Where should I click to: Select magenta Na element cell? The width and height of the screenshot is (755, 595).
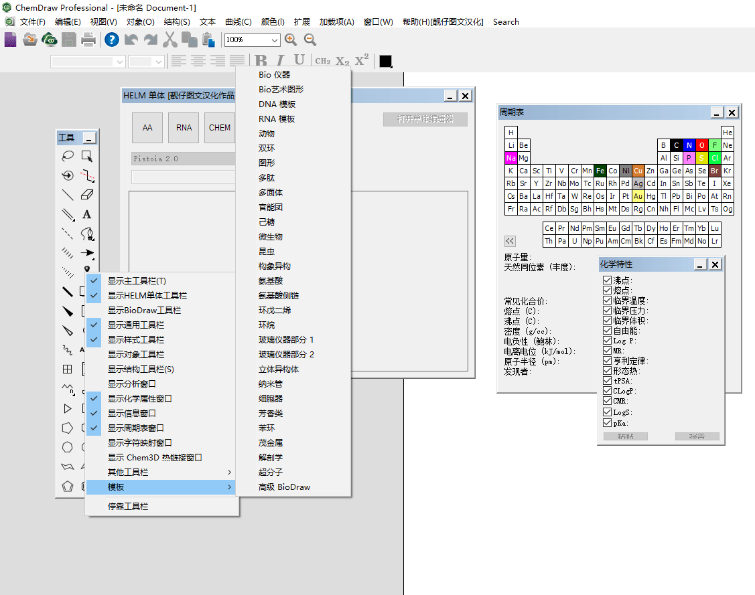pyautogui.click(x=511, y=158)
